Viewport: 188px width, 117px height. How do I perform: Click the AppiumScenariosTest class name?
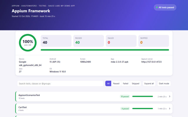pos(29,95)
